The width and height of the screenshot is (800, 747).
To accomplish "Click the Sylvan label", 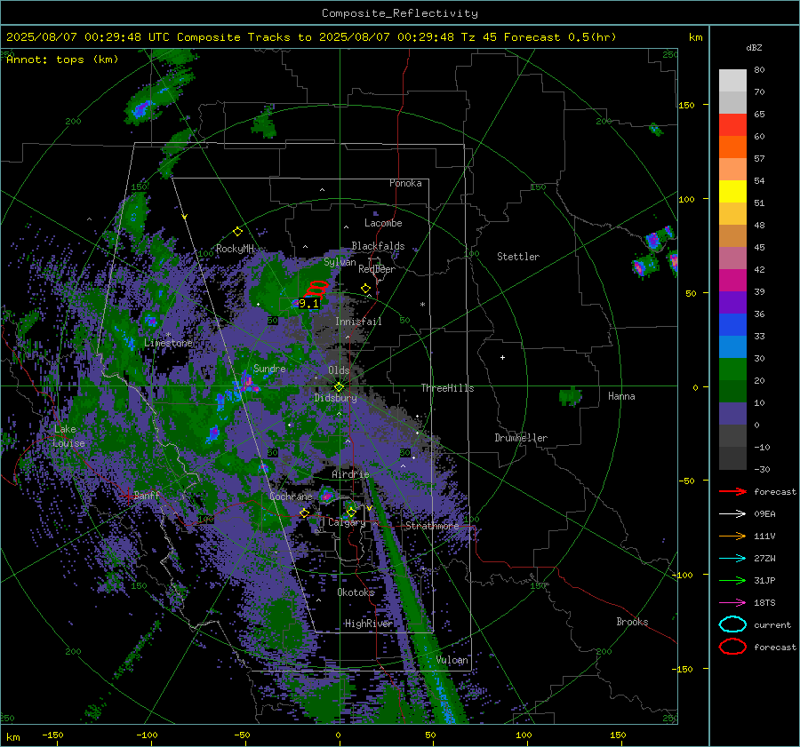I will [x=340, y=262].
